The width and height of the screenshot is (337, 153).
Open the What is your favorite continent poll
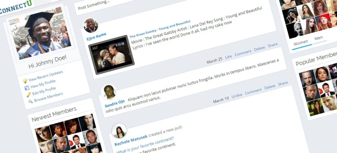(x=145, y=145)
